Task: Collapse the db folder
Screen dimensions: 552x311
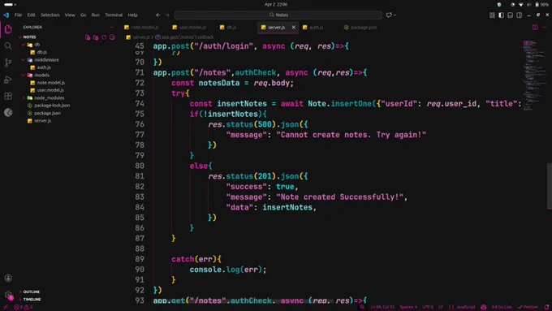Action: [x=24, y=45]
